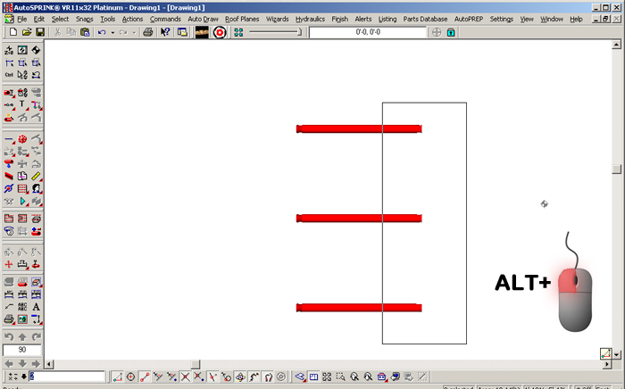
Task: Save the drawing with the floppy disk icon
Action: (39, 32)
